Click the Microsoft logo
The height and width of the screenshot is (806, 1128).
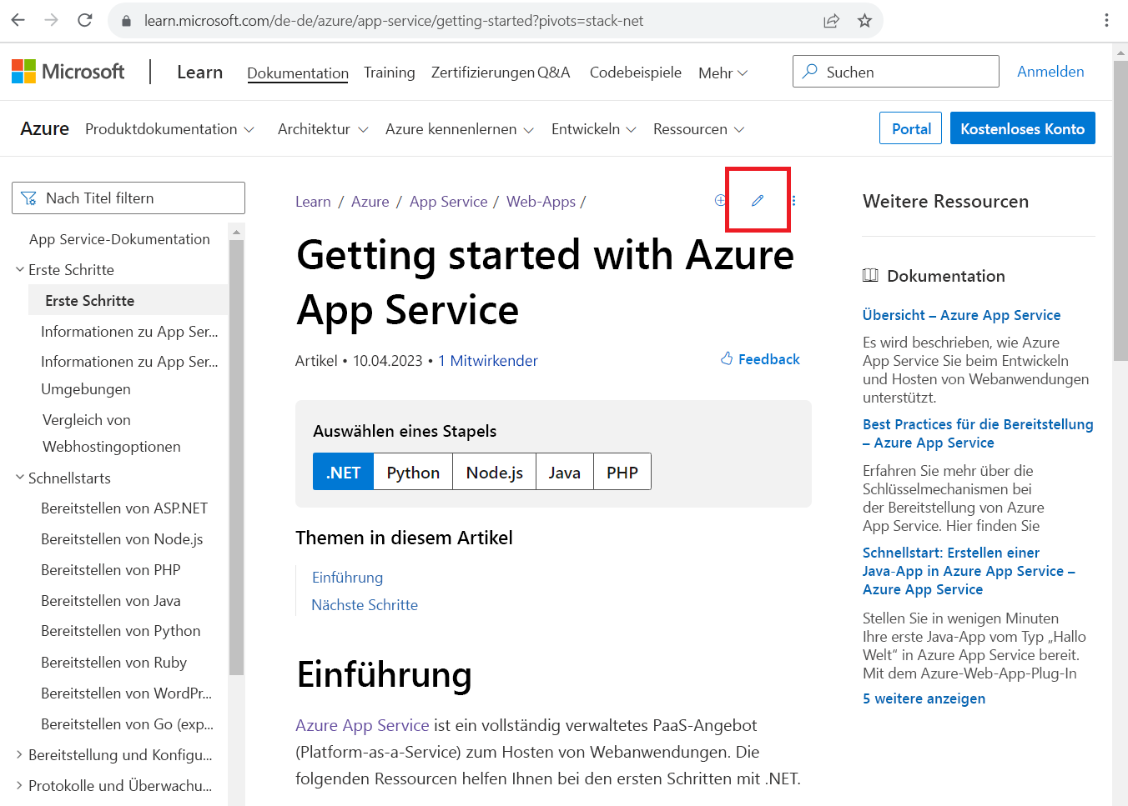point(68,72)
